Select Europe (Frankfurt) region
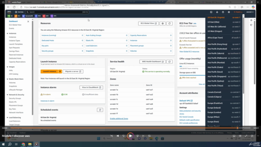261x147 pixels. pyautogui.click(x=224, y=103)
